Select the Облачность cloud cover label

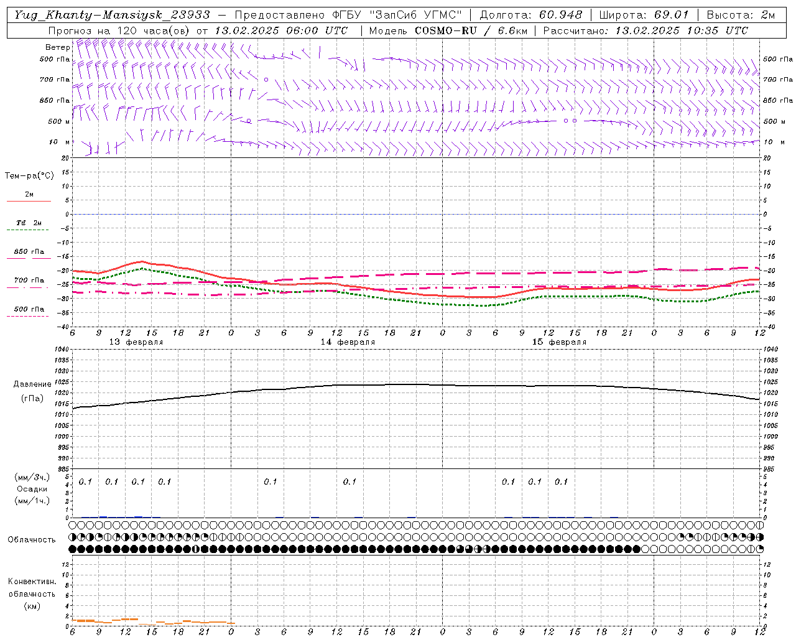pyautogui.click(x=32, y=540)
